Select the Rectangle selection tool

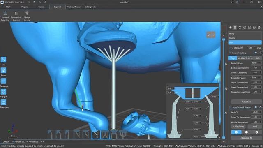[x=4, y=82]
